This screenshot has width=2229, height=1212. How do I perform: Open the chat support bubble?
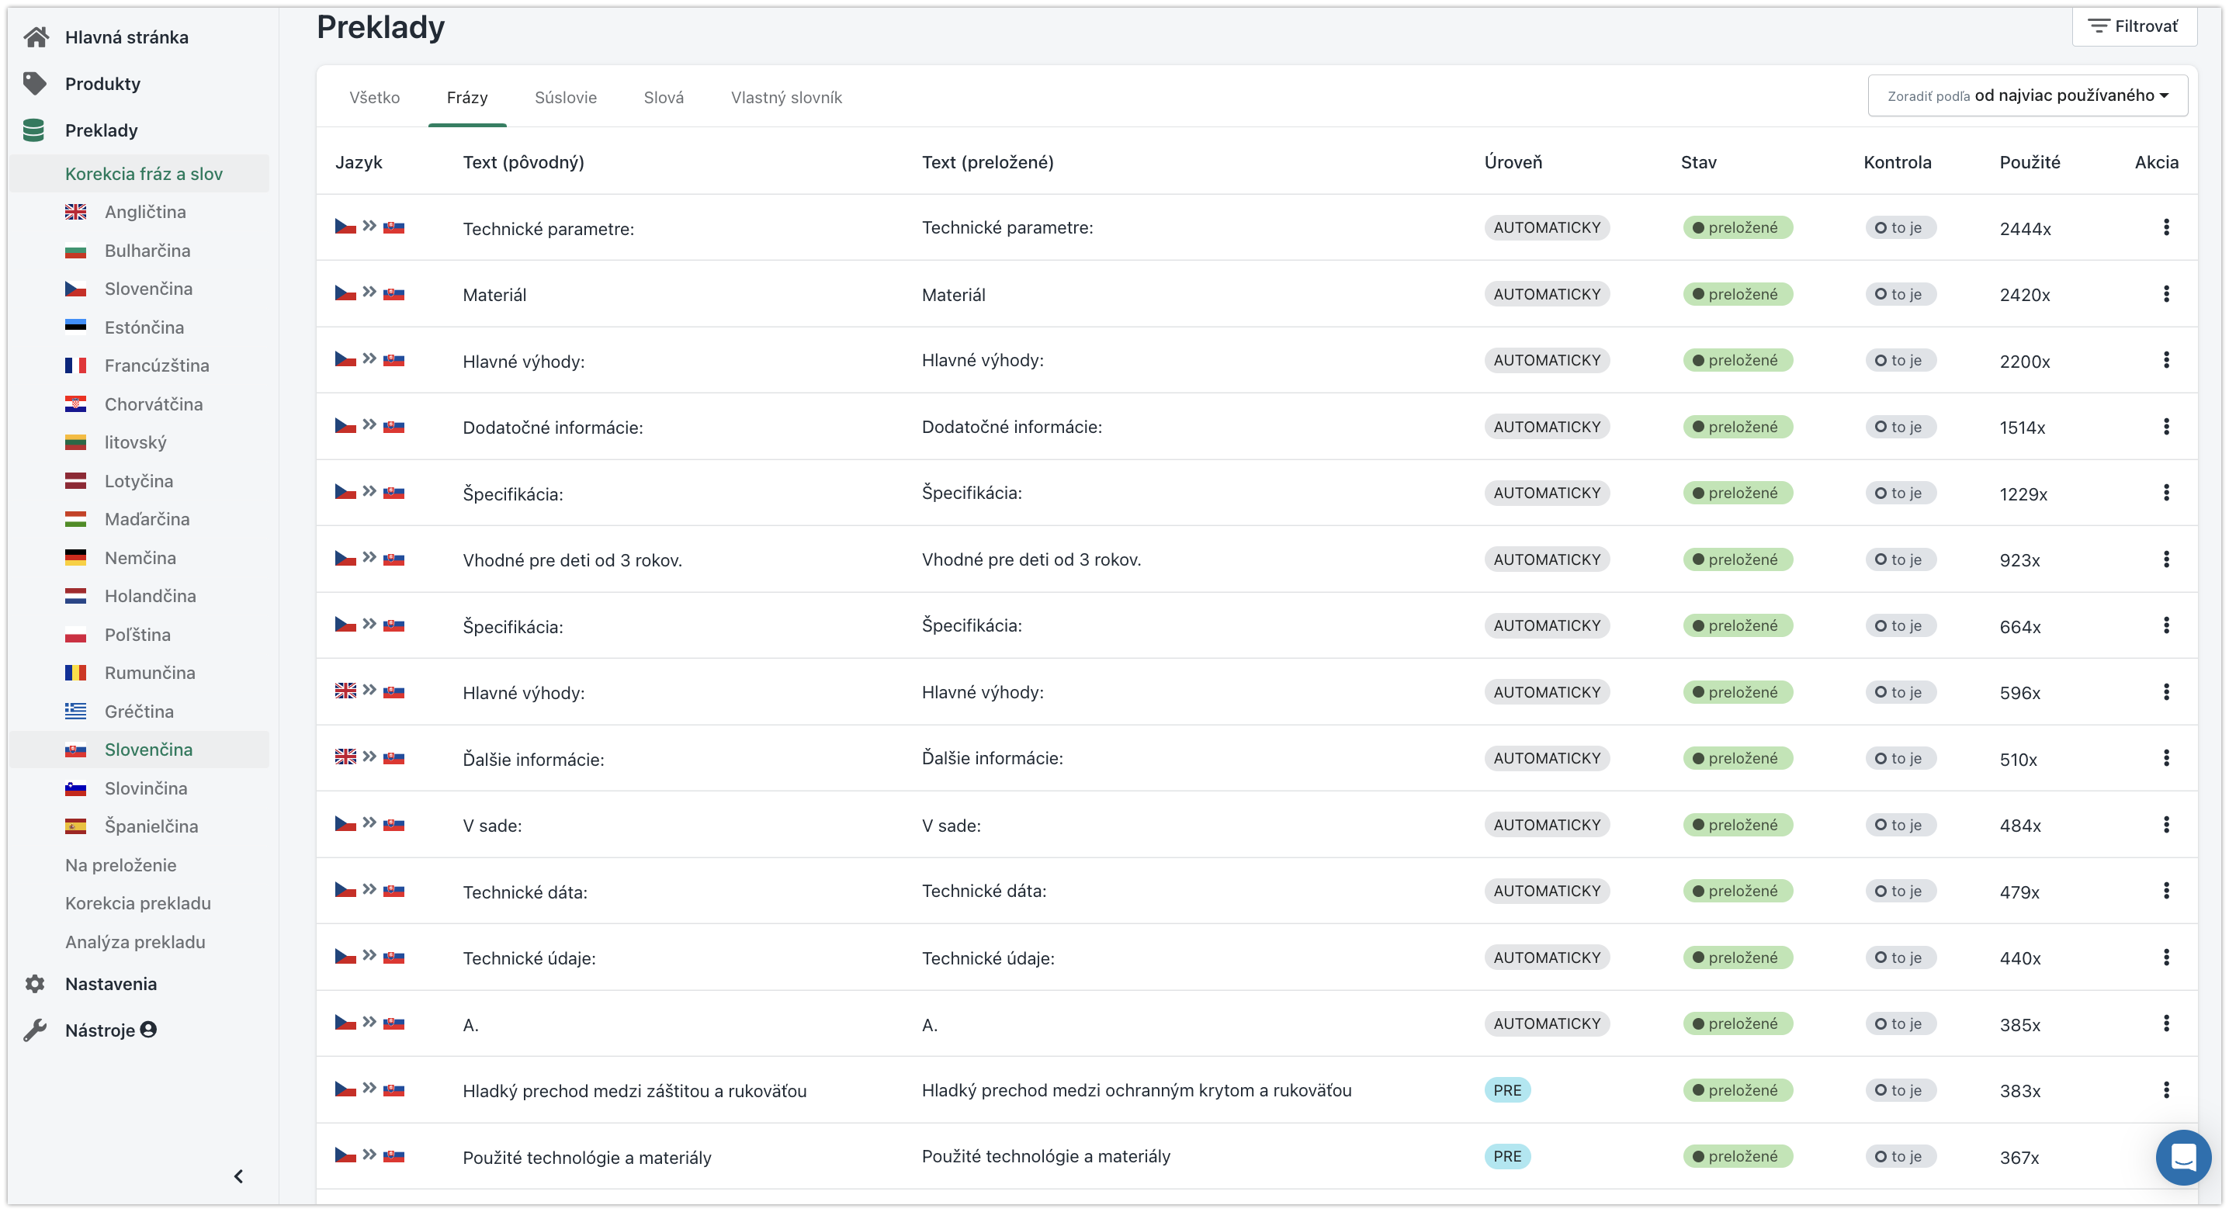2182,1157
